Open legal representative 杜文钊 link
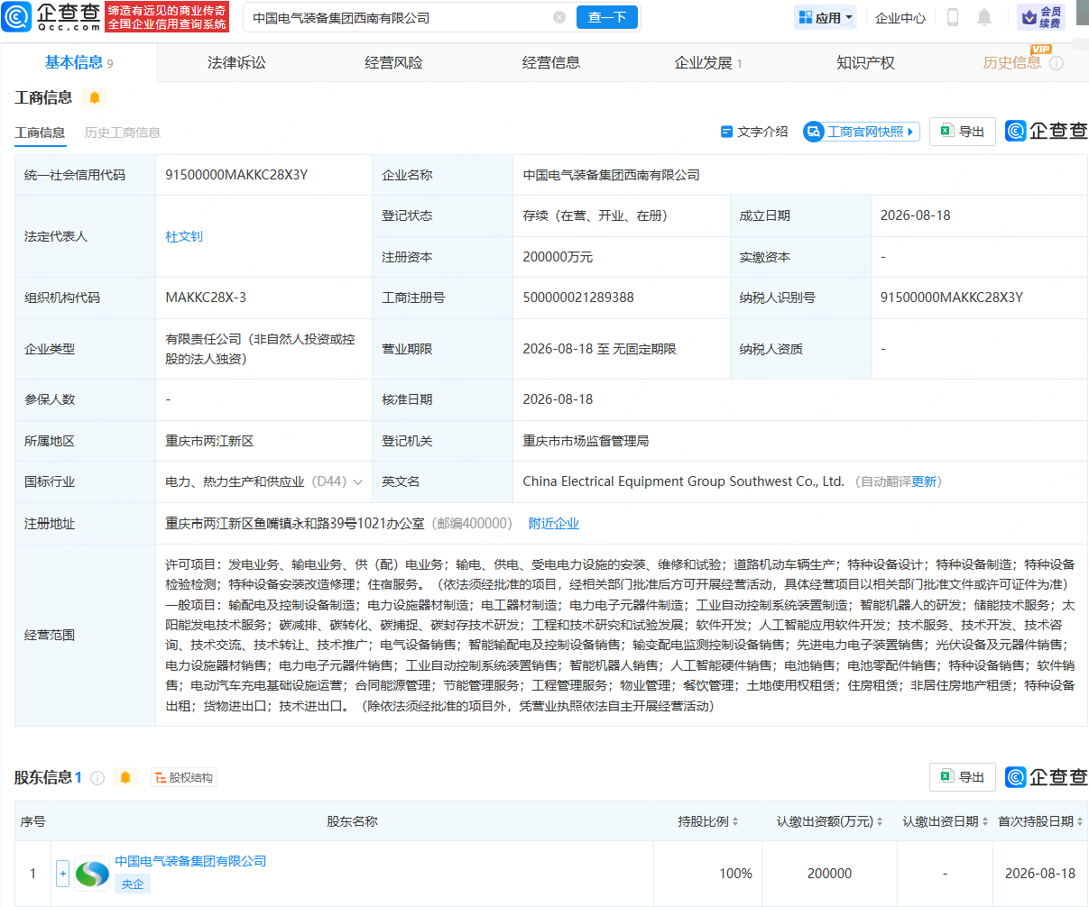Screen dimensions: 1089x907 coord(184,236)
